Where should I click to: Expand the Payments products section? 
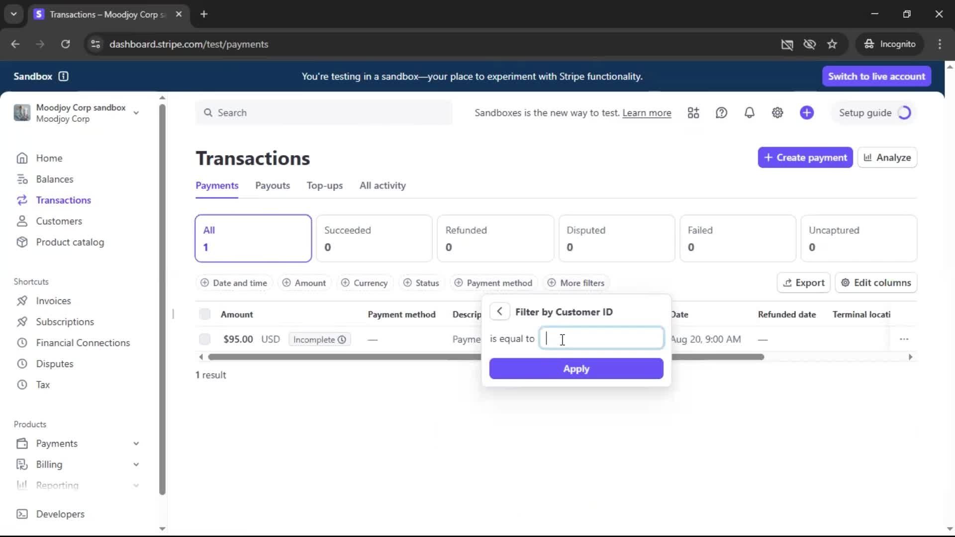click(136, 444)
